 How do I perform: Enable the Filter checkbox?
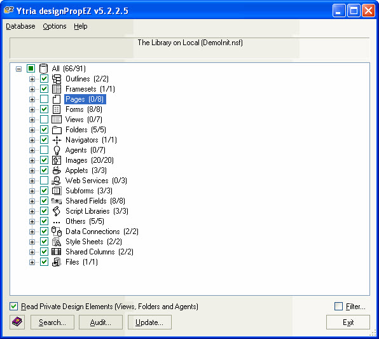click(338, 307)
